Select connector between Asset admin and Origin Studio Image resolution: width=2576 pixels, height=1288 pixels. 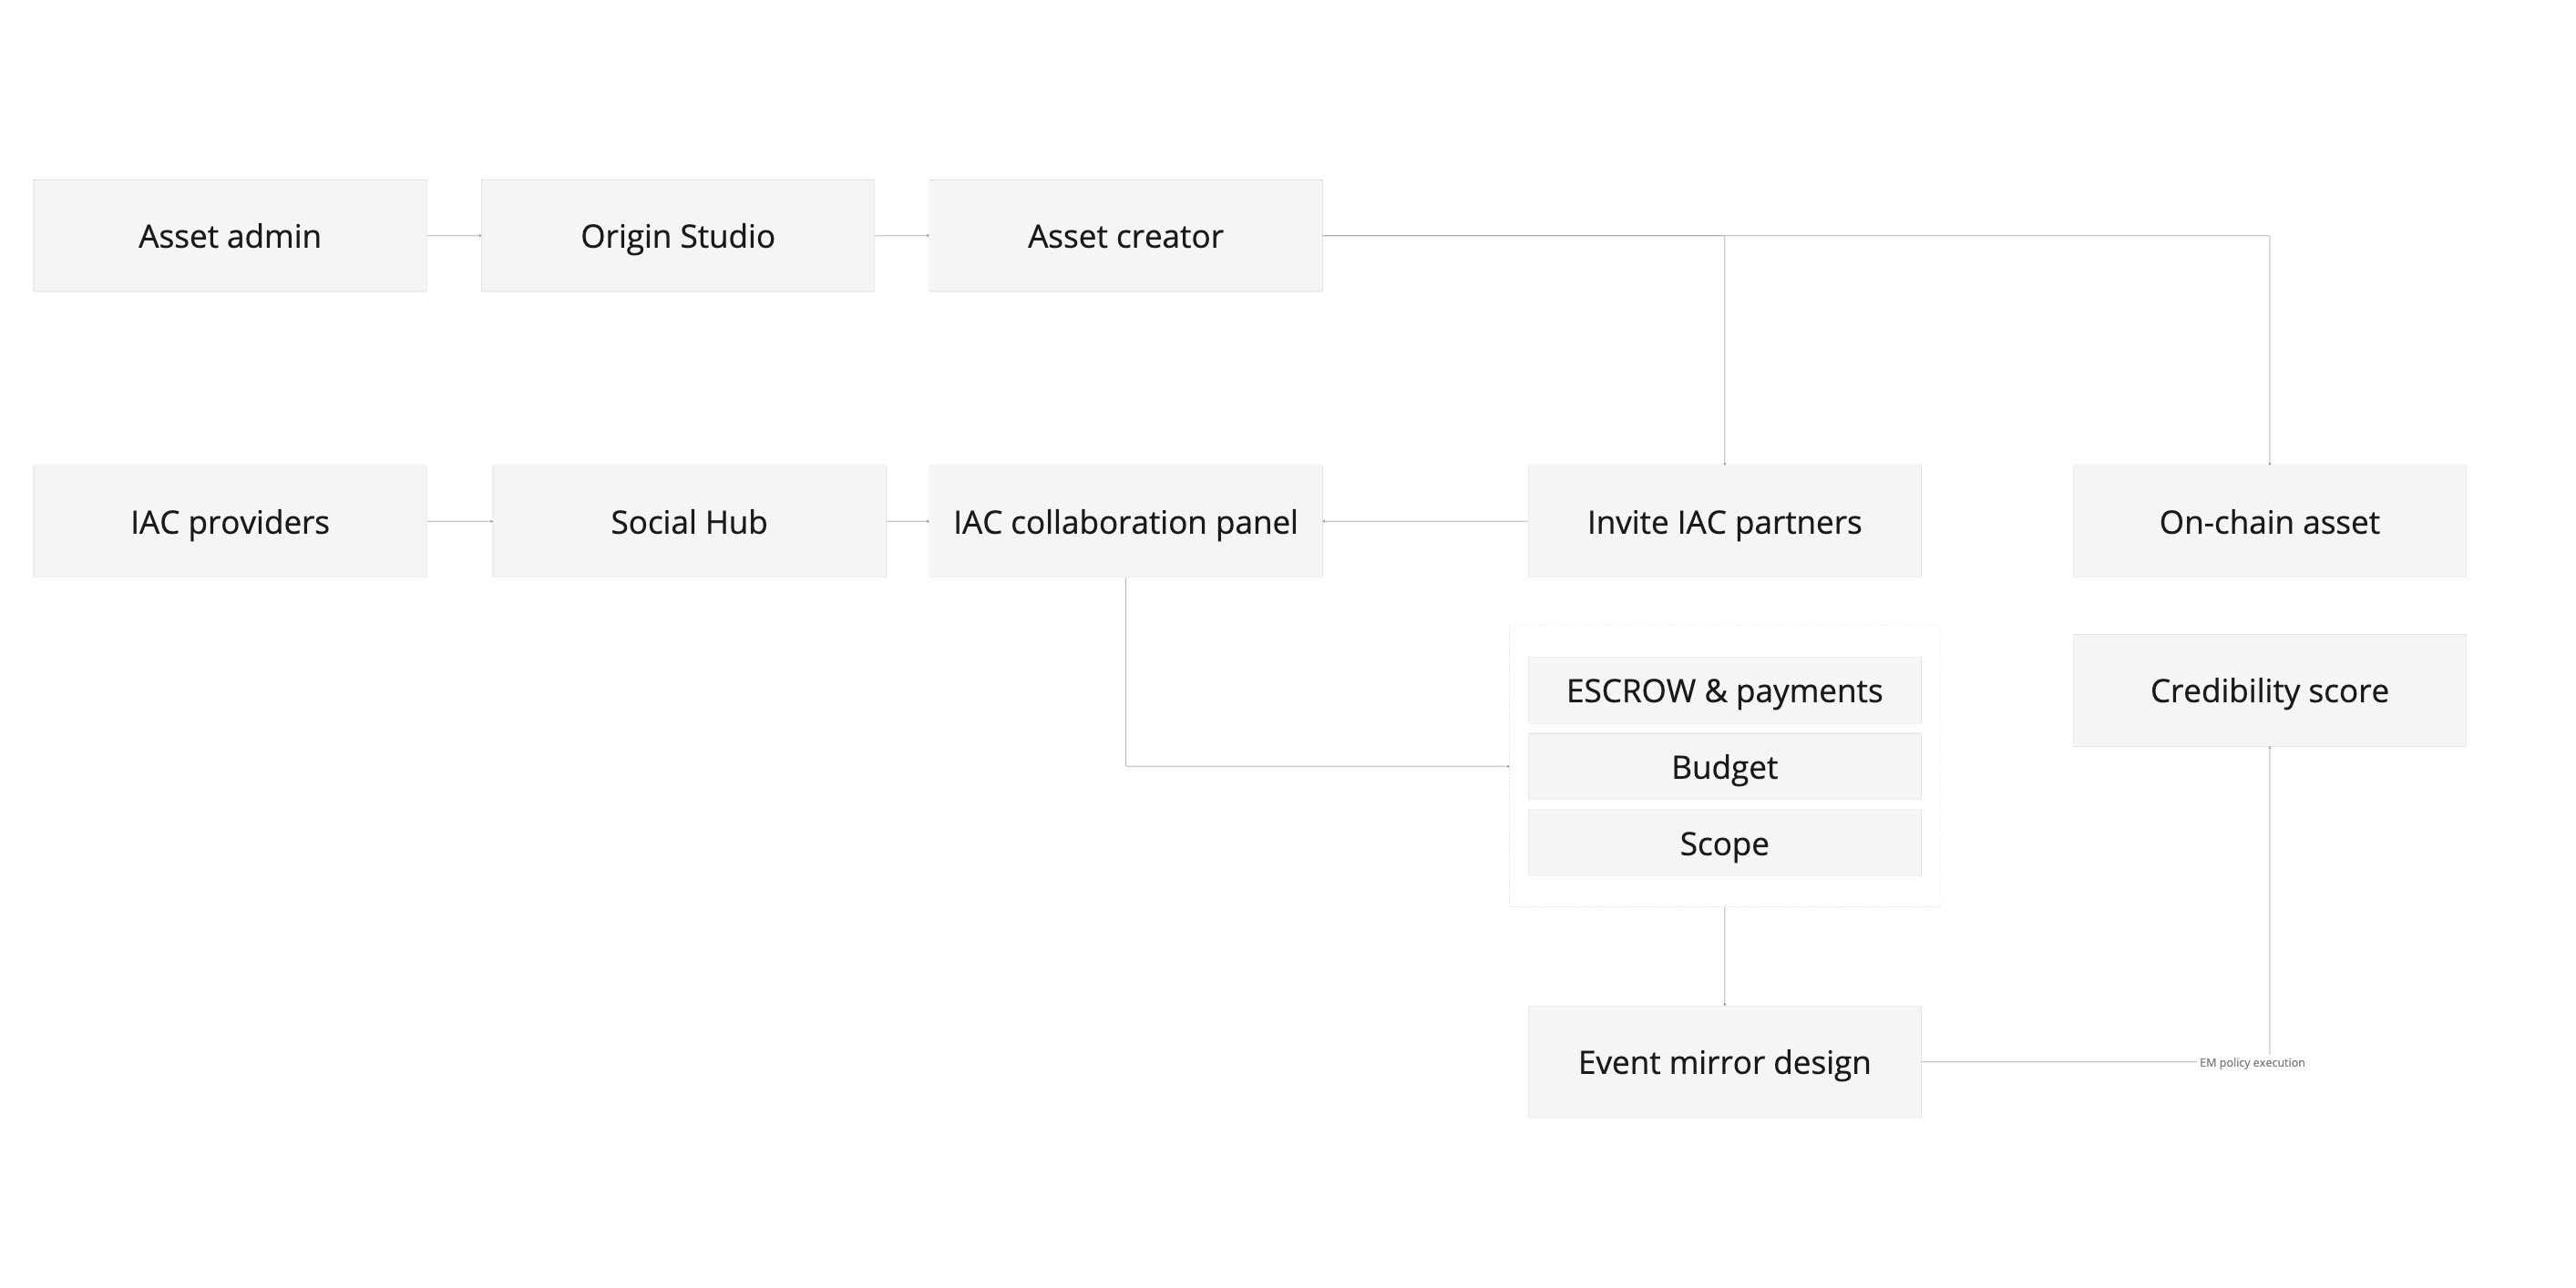(454, 236)
